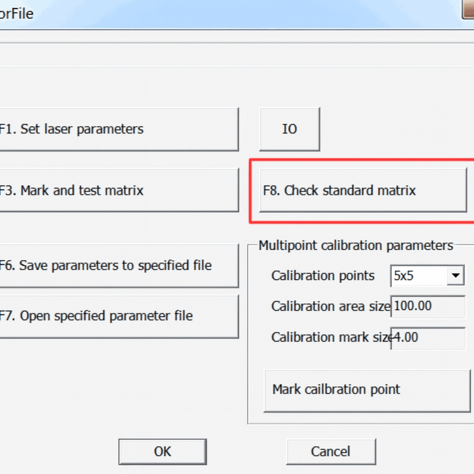Click the Calibration area size label

point(331,306)
